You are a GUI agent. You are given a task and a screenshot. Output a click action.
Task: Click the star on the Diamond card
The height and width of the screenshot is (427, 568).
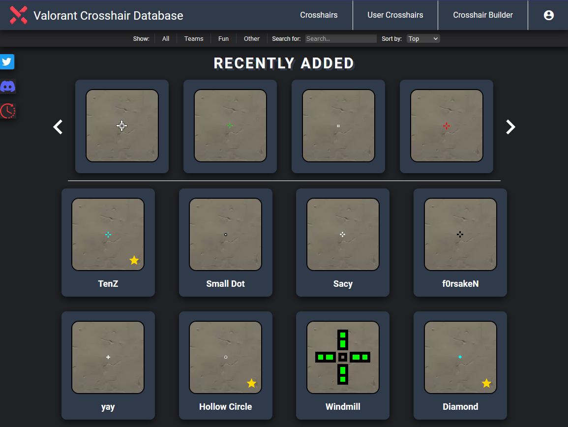tap(486, 383)
